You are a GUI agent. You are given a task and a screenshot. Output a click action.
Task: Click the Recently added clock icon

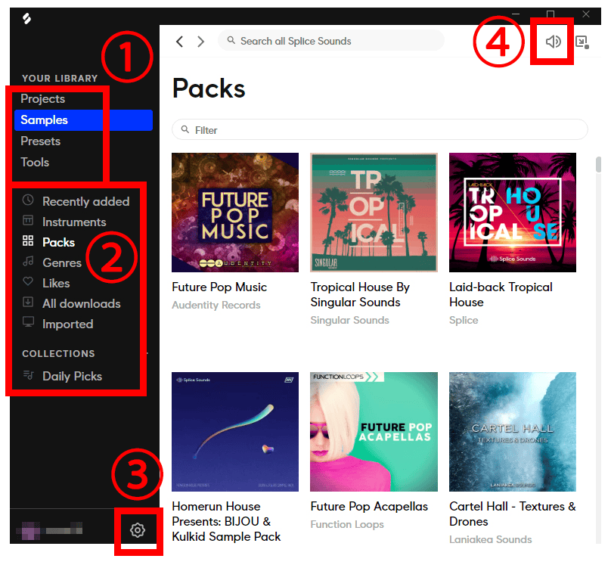point(28,200)
